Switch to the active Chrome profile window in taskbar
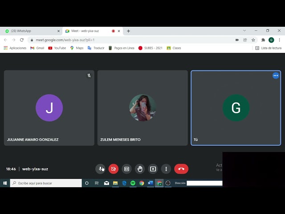 pos(159,183)
